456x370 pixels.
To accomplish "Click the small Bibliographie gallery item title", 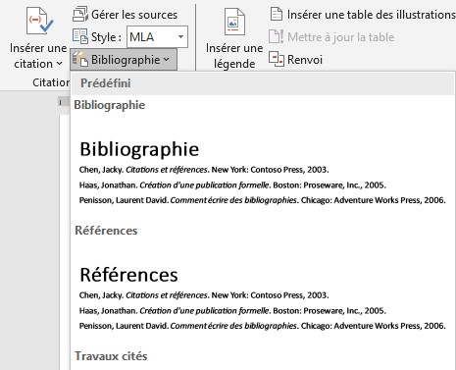I will pos(110,105).
